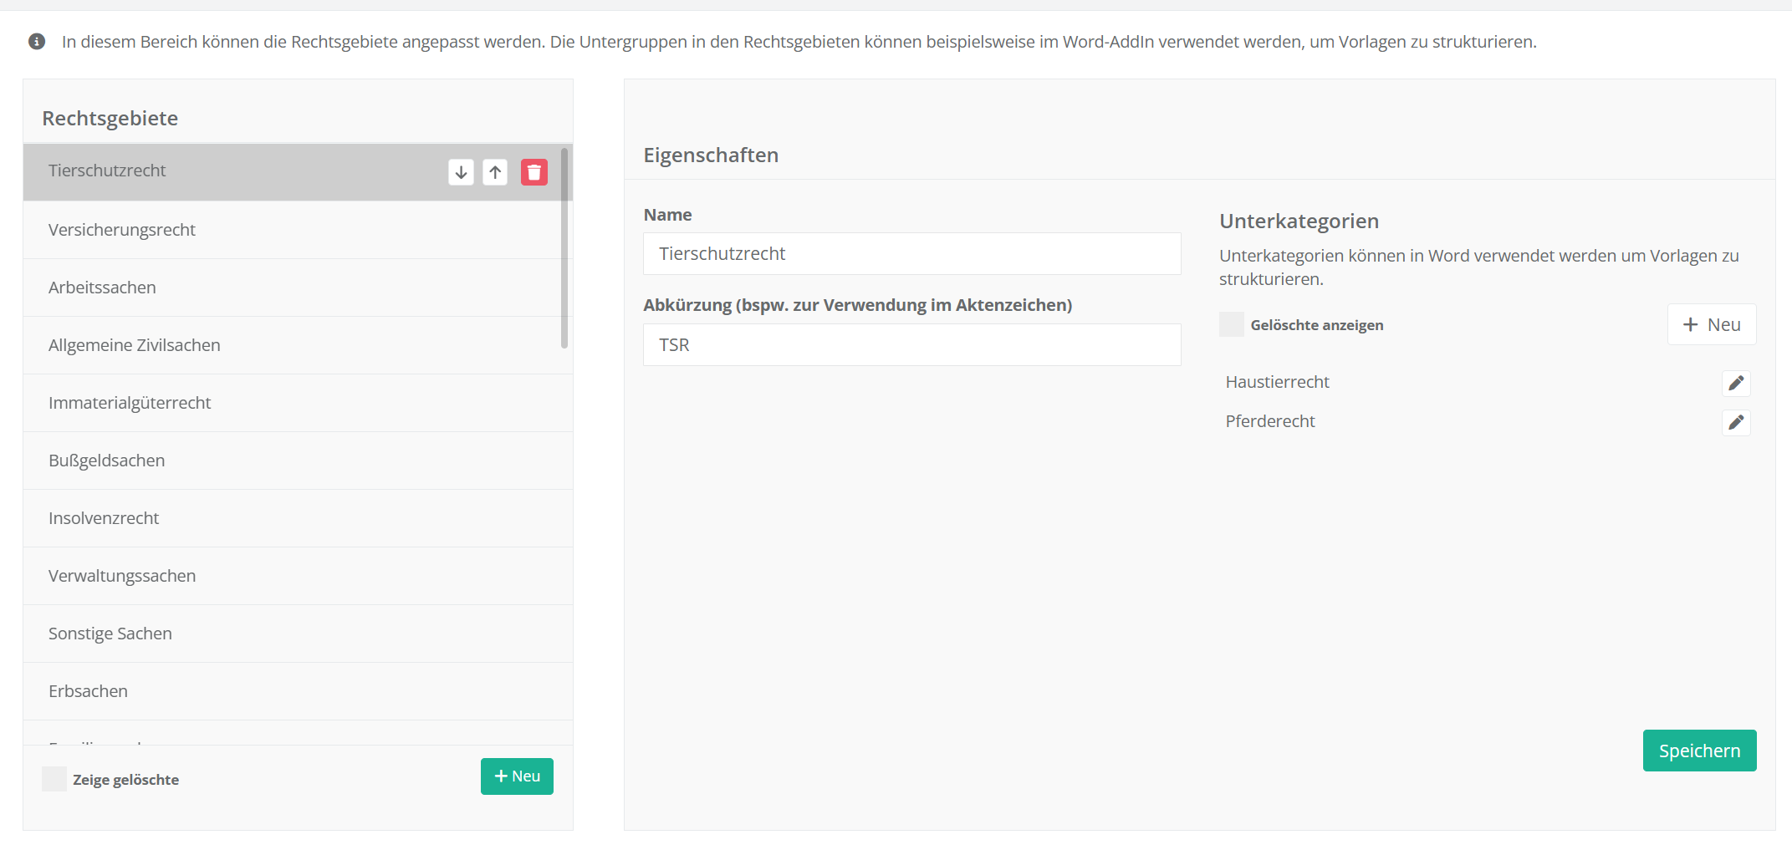
Task: Add a new Unterkategorie with Neu button
Action: pyautogui.click(x=1711, y=324)
